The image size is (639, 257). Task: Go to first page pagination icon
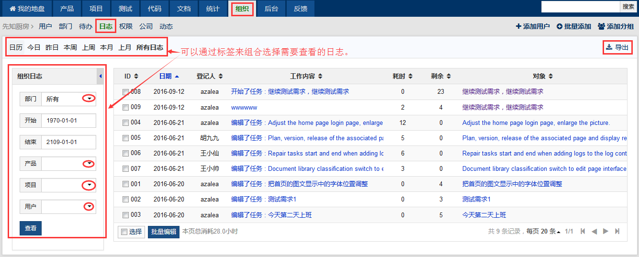583,231
